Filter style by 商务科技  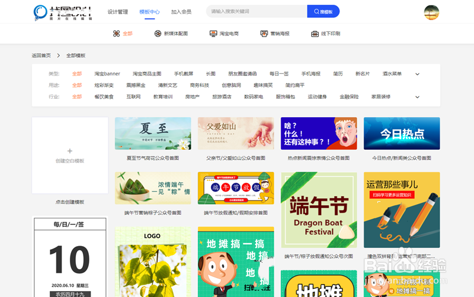200,85
